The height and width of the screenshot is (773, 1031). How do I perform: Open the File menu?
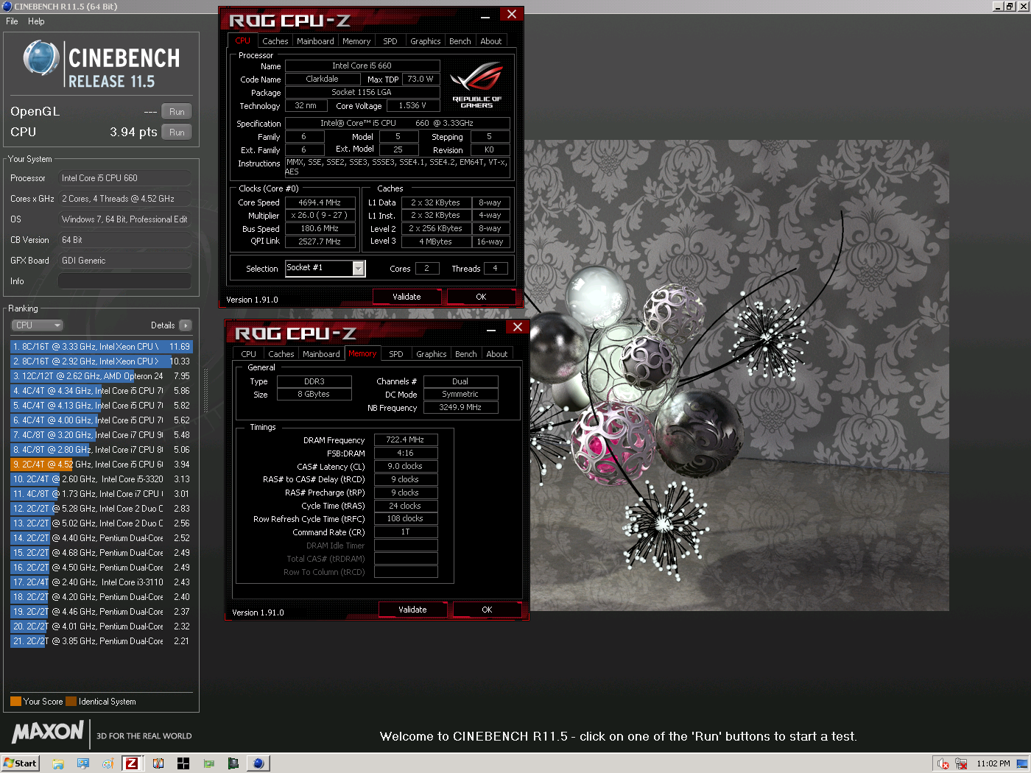[12, 21]
